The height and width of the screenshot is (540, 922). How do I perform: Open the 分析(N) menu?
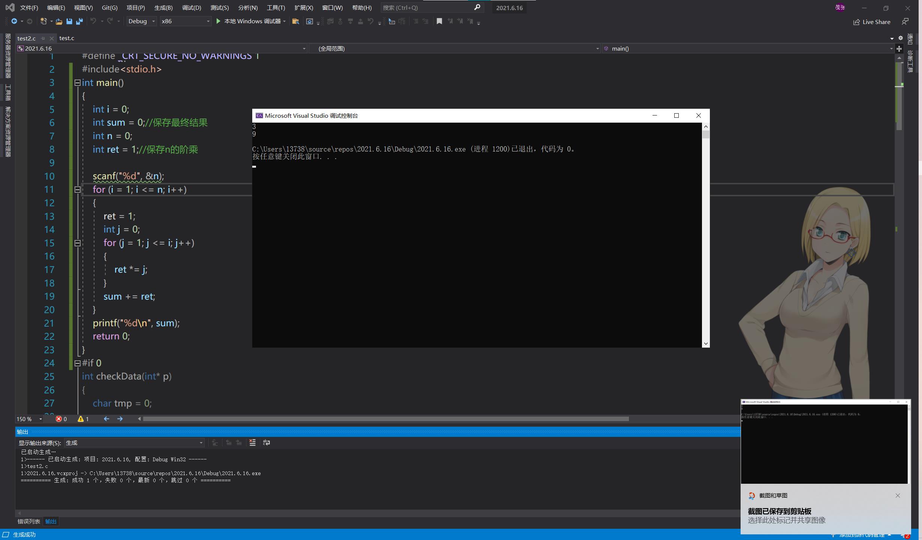pyautogui.click(x=248, y=7)
